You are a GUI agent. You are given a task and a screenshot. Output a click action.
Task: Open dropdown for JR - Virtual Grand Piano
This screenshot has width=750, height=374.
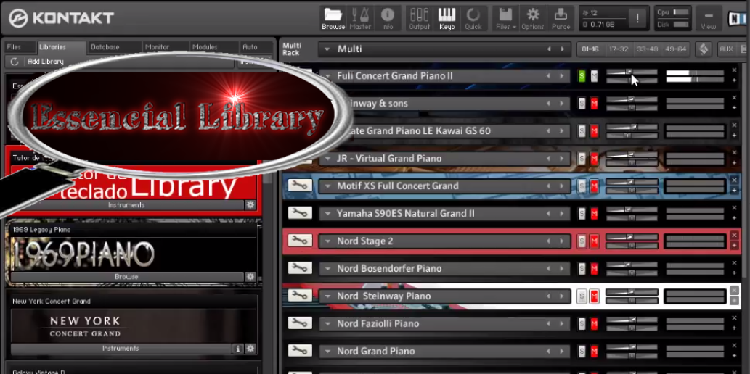[327, 159]
